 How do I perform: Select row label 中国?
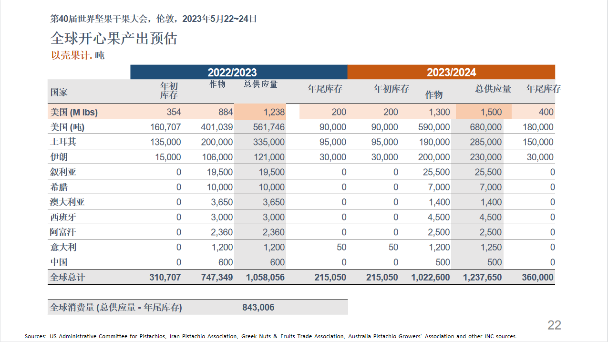click(x=59, y=262)
